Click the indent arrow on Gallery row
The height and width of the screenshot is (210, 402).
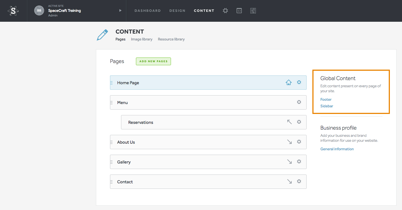[289, 162]
